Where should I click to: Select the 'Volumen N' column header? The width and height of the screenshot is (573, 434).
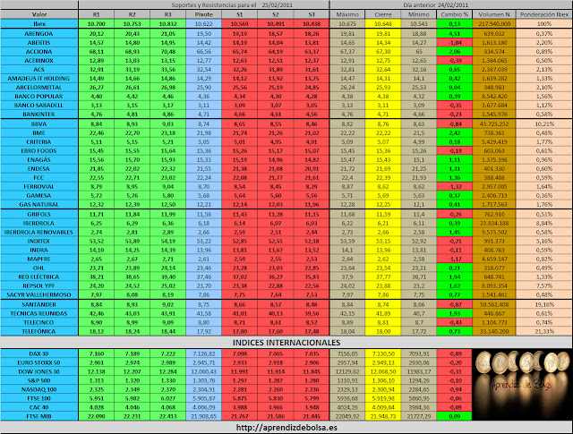pos(494,14)
